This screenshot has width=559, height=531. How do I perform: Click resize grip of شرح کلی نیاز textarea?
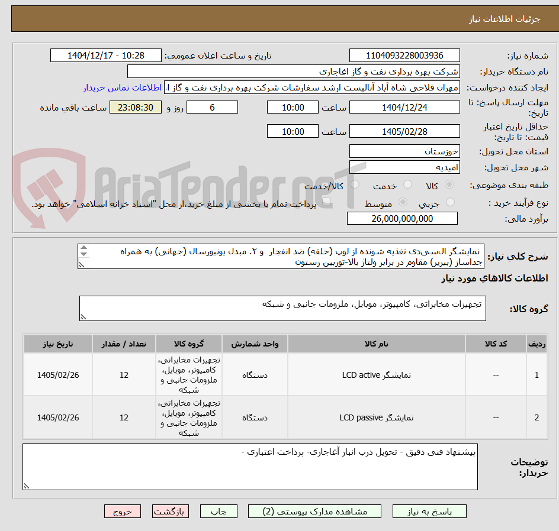tap(82, 265)
